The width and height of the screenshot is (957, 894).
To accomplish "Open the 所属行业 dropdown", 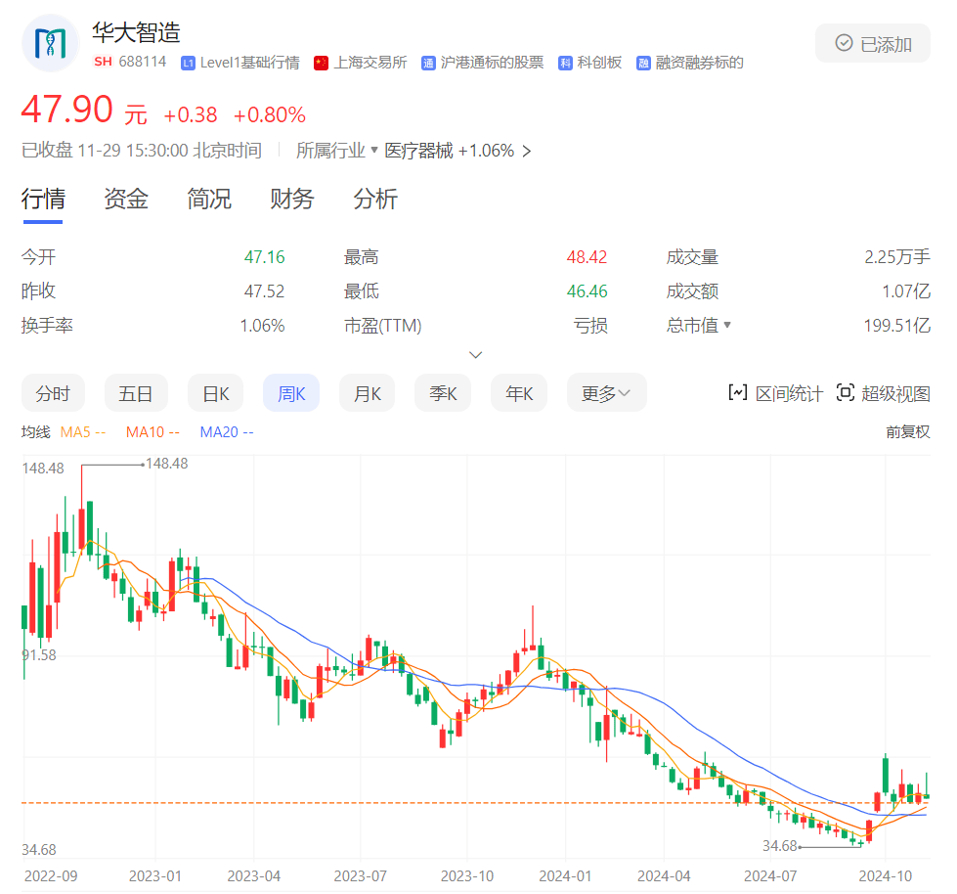I will click(337, 151).
